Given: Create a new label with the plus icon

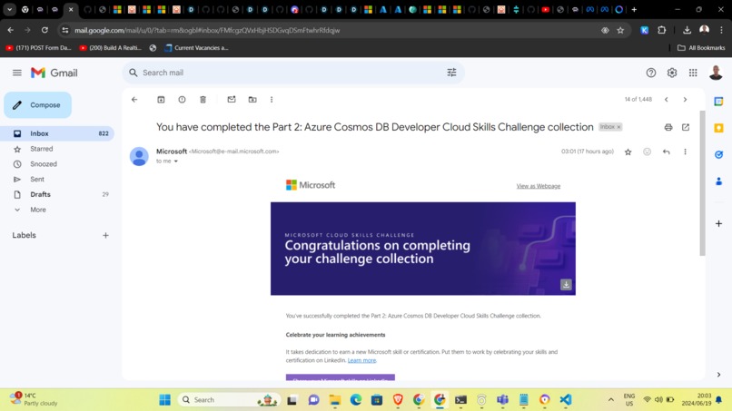Looking at the screenshot, I should coord(105,236).
